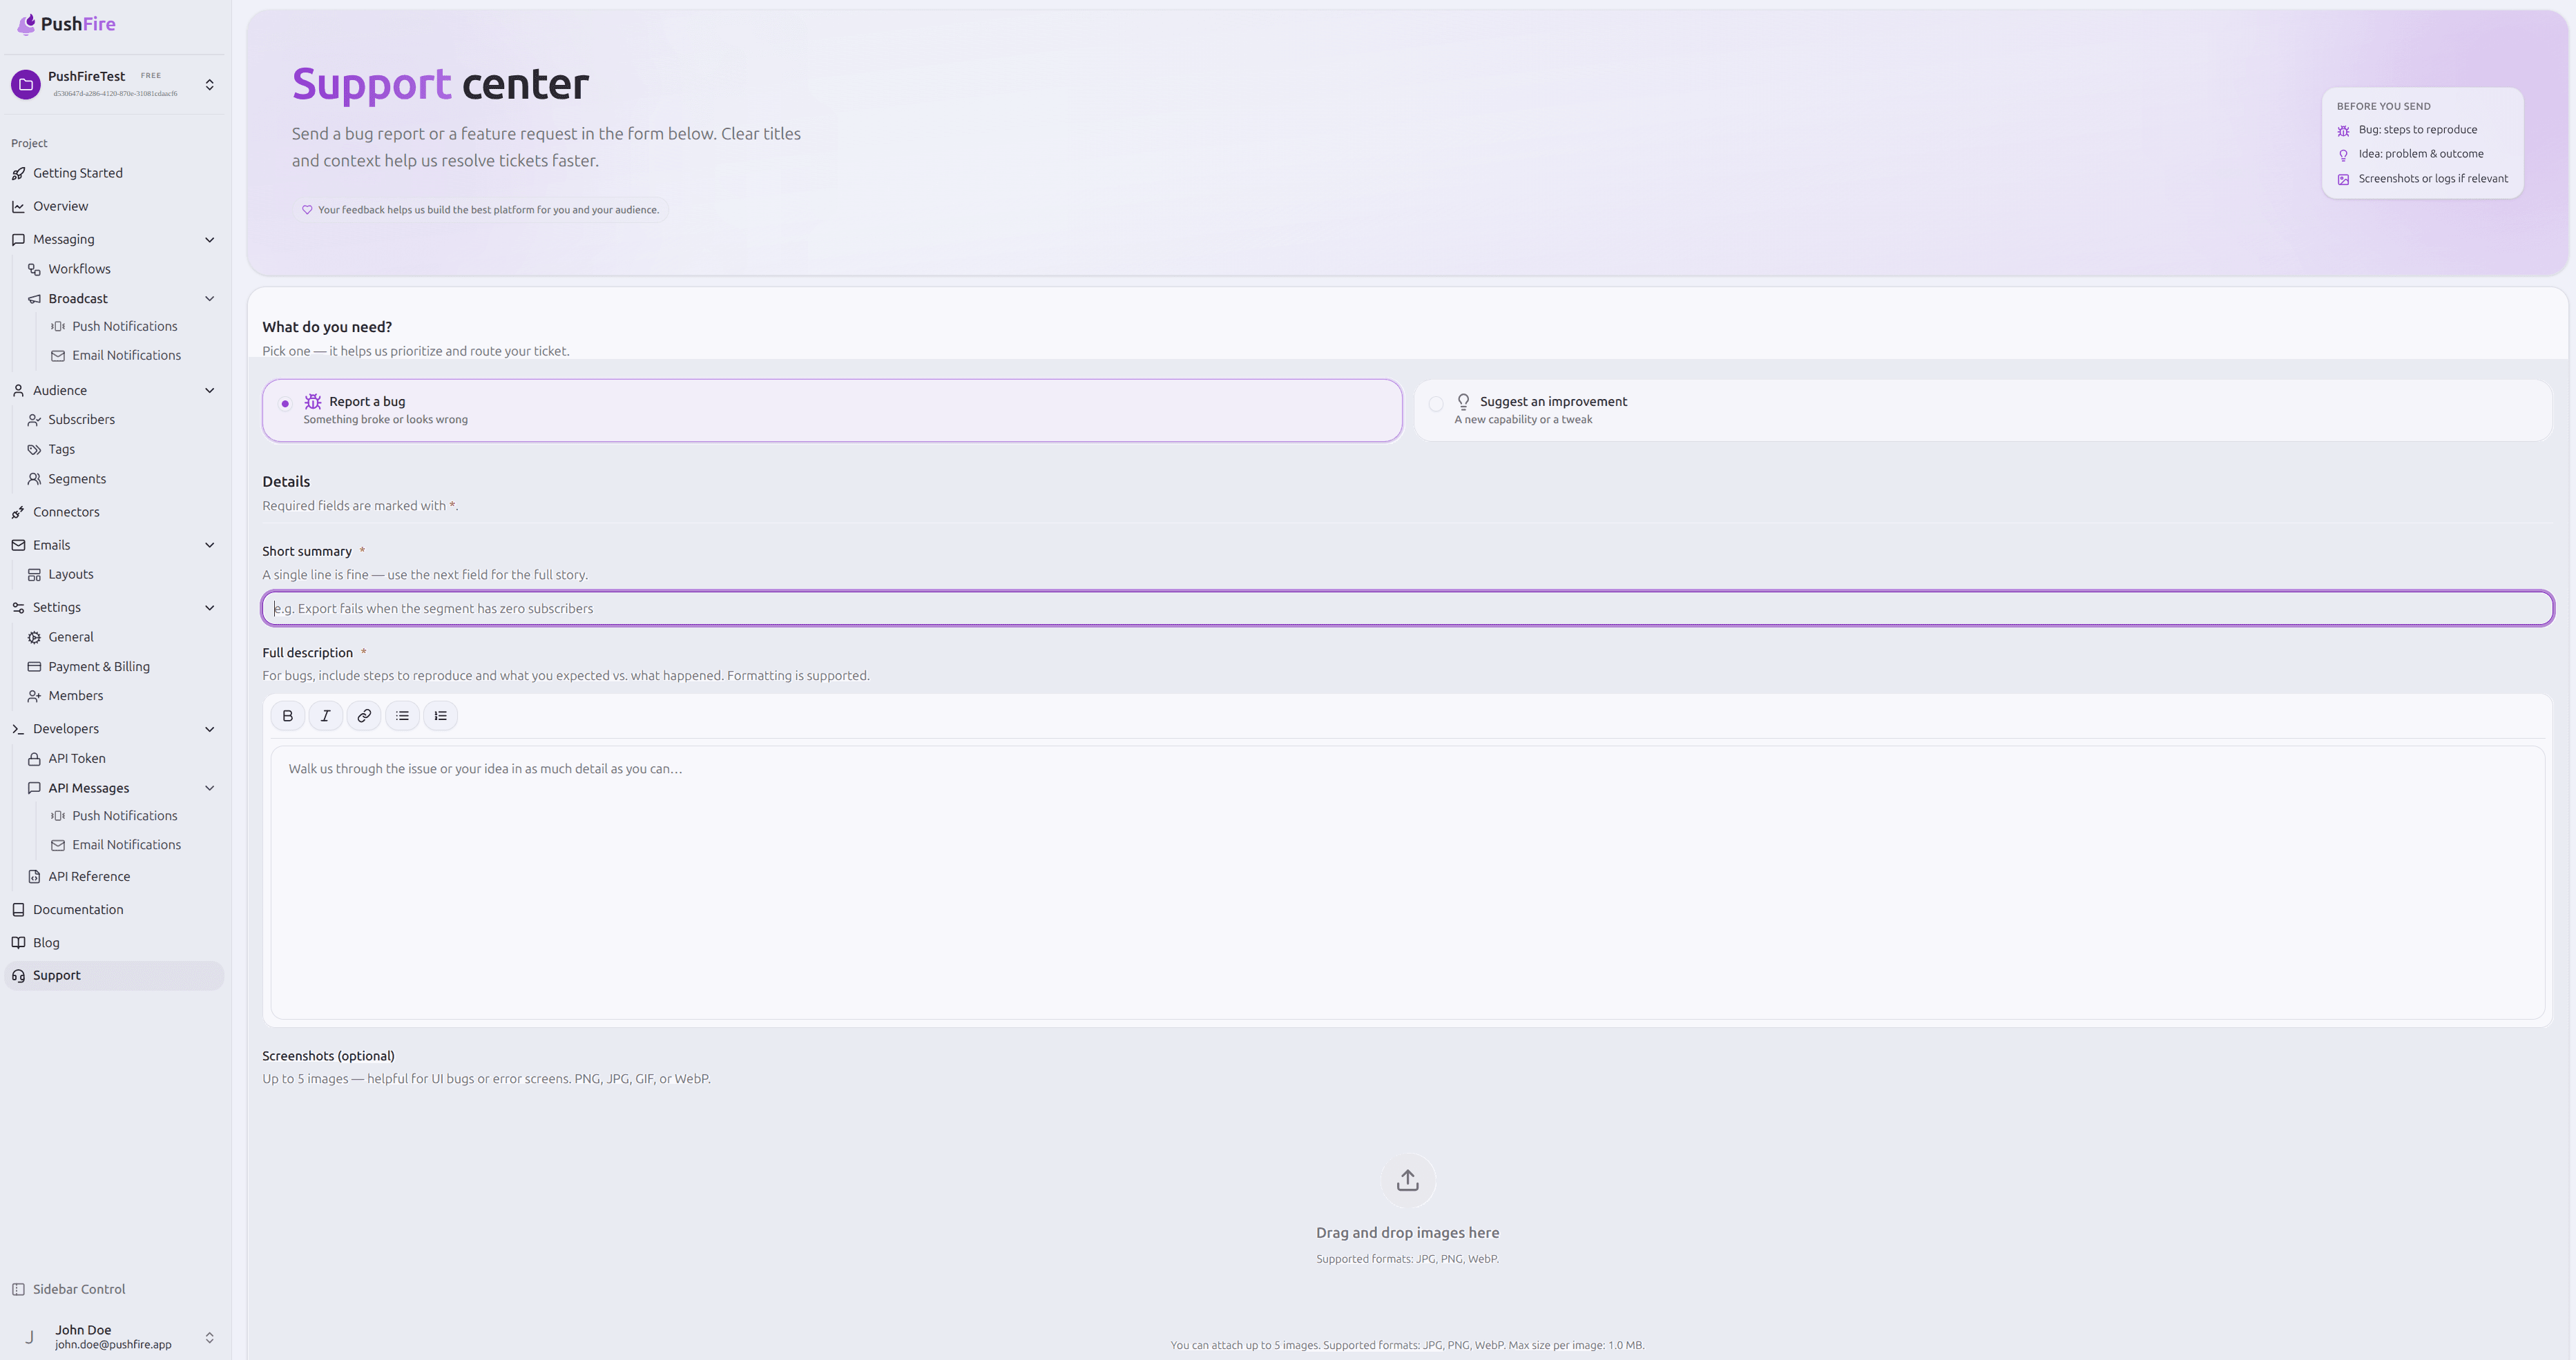Viewport: 2576px width, 1360px height.
Task: Focus the Short summary input field
Action: (x=1407, y=609)
